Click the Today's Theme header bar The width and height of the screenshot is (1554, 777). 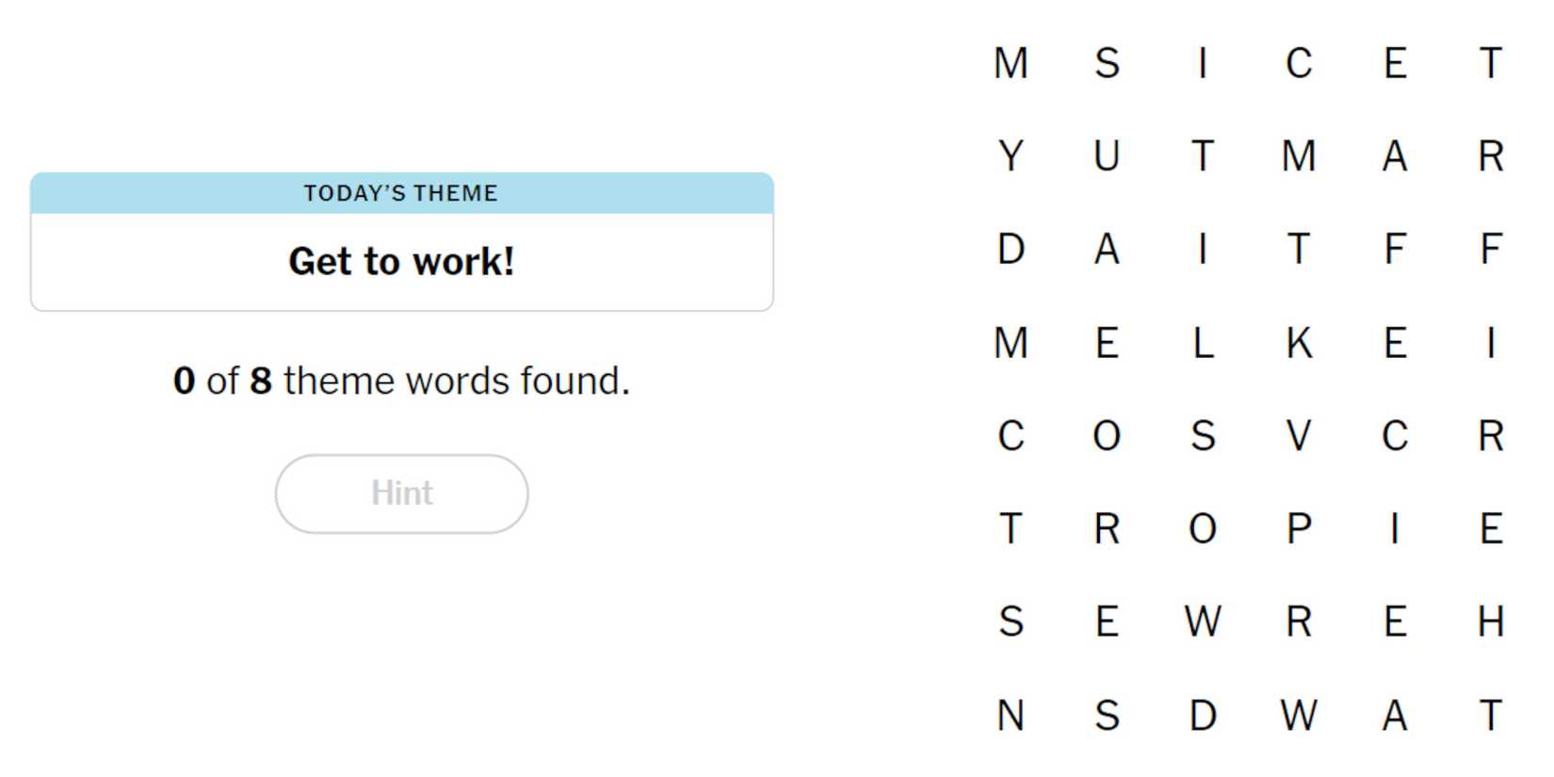click(401, 193)
